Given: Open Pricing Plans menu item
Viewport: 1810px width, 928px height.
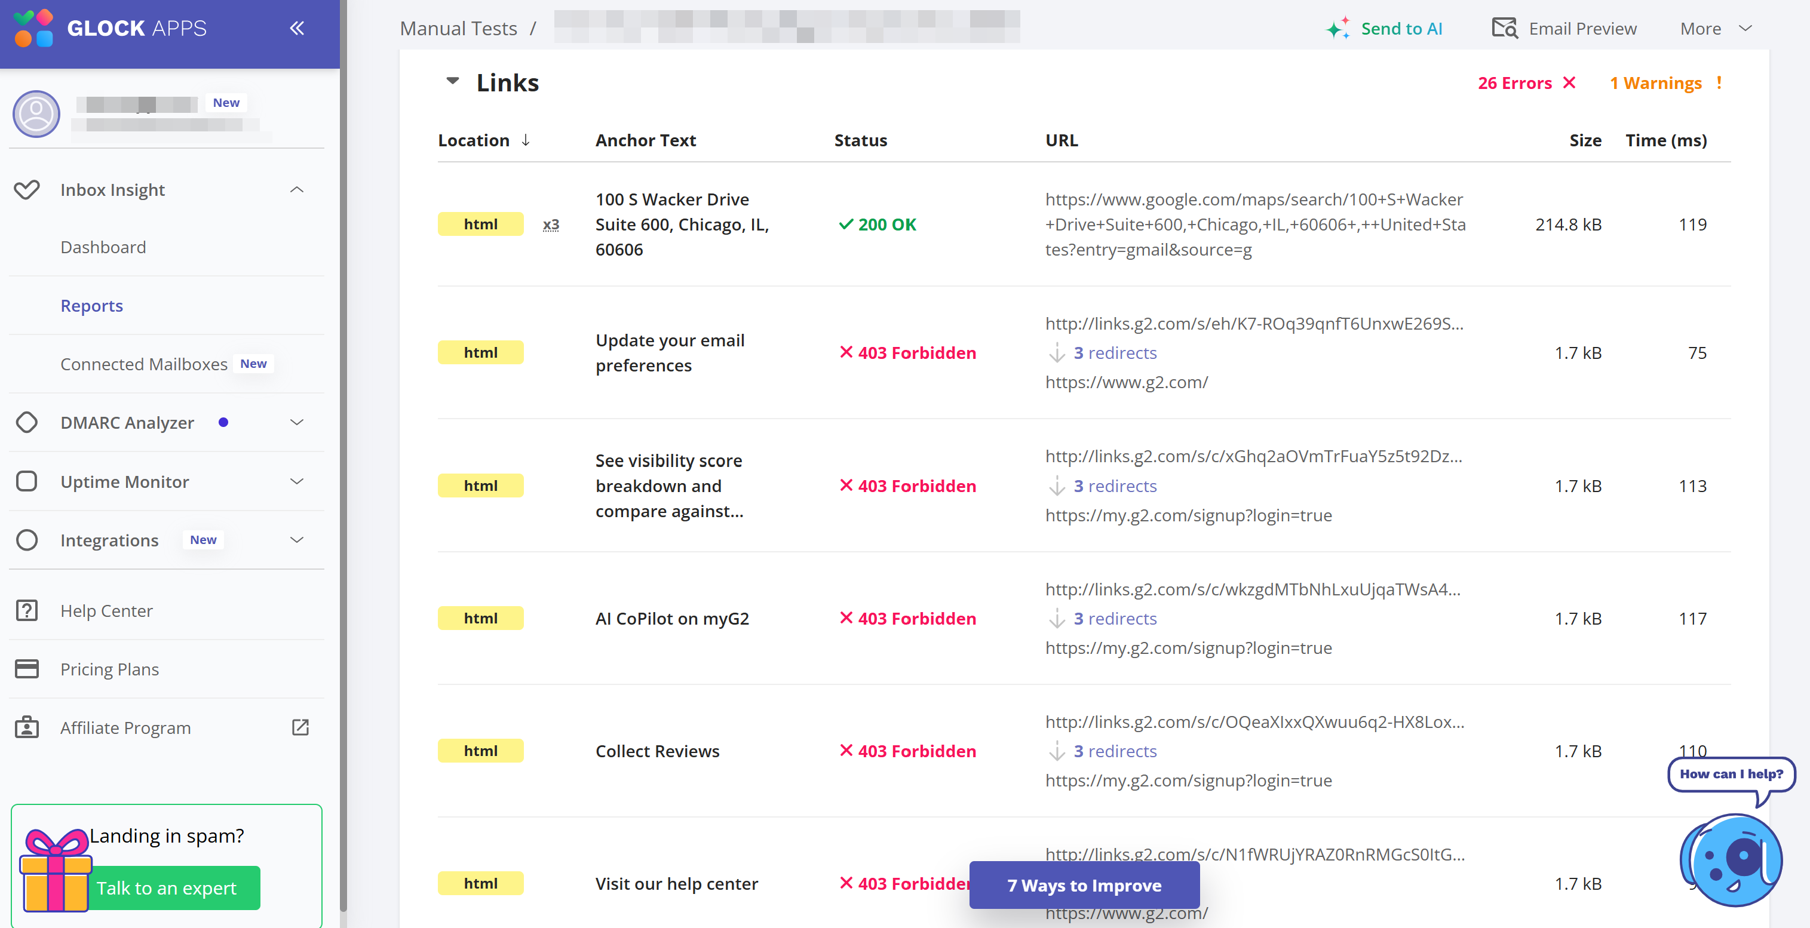Looking at the screenshot, I should pyautogui.click(x=109, y=669).
